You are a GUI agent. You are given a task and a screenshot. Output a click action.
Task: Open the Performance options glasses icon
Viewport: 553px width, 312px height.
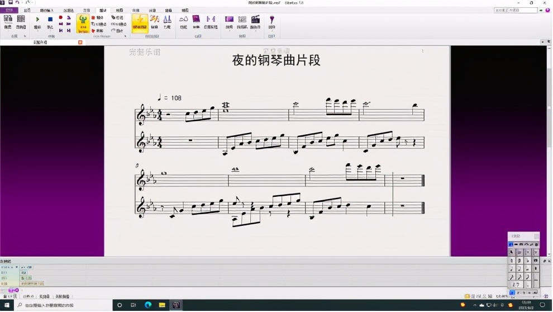(x=183, y=22)
